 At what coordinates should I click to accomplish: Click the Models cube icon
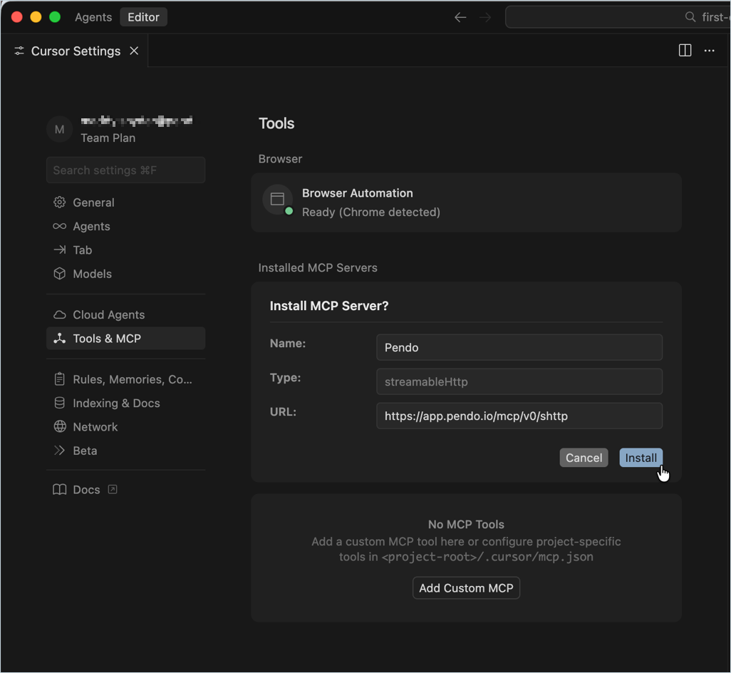coord(60,274)
